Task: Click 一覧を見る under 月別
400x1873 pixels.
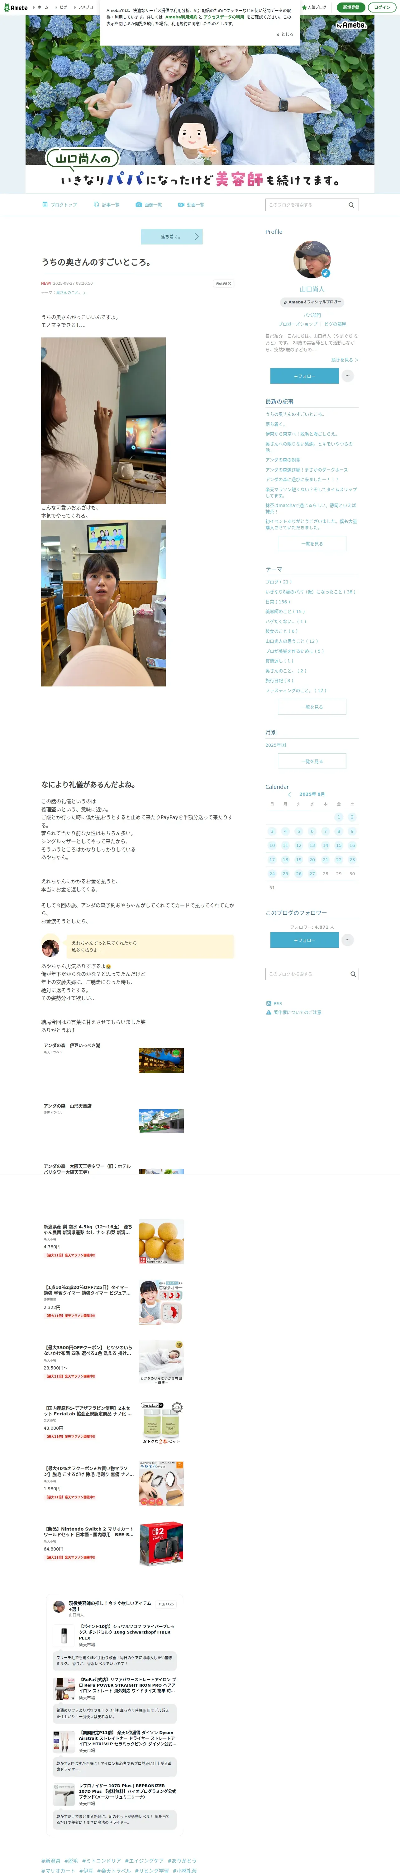Action: coord(312,761)
